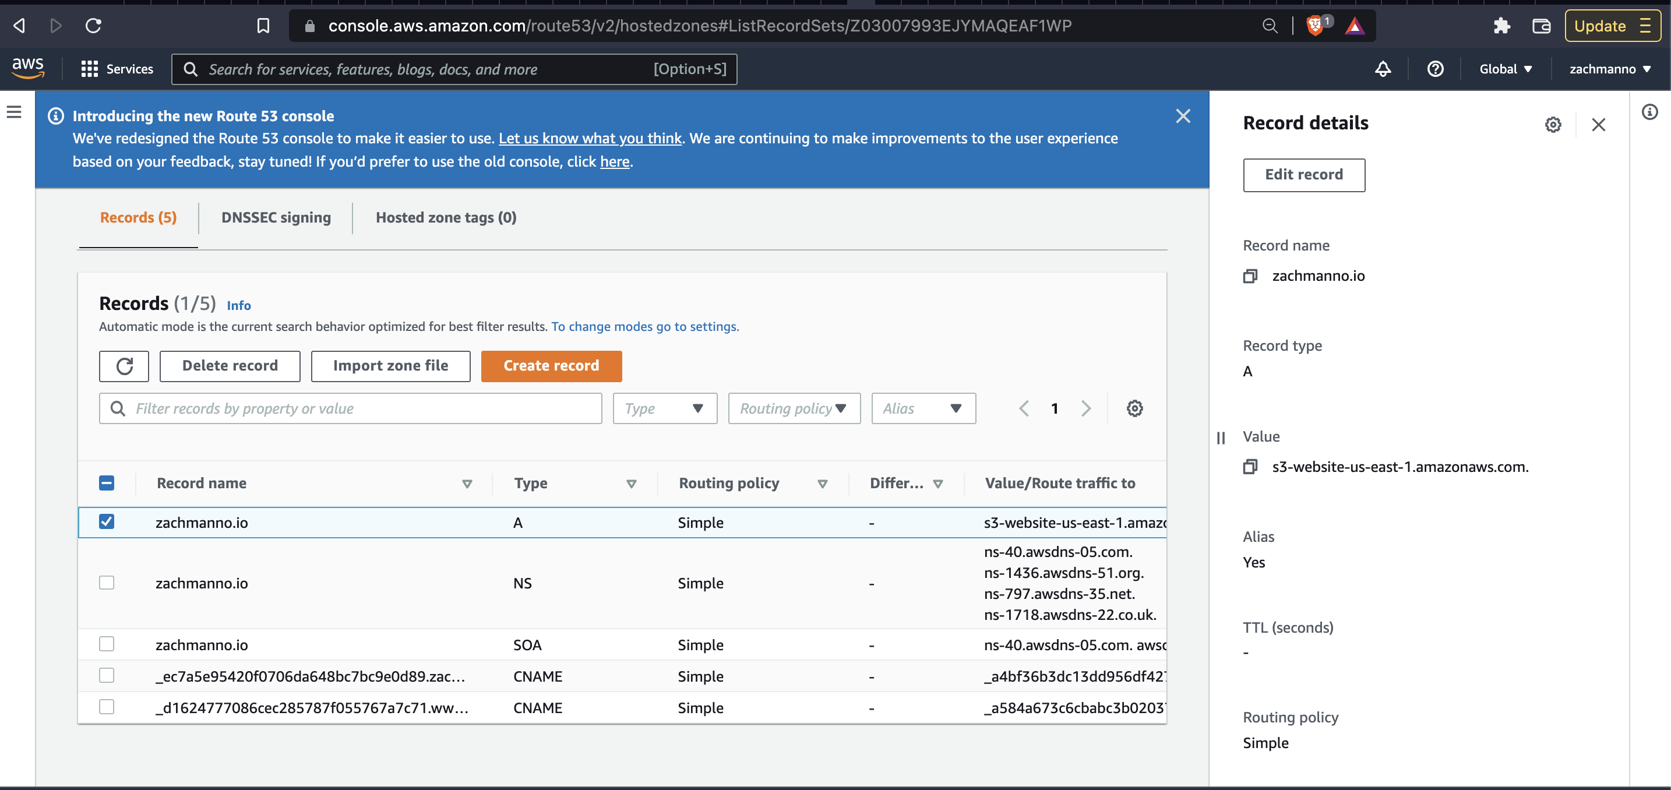Image resolution: width=1671 pixels, height=790 pixels.
Task: Open the Records Info link
Action: coord(239,305)
